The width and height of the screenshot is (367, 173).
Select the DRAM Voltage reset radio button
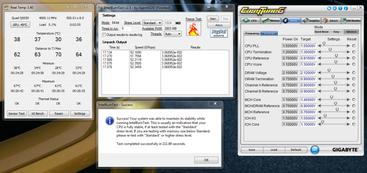click(x=354, y=73)
